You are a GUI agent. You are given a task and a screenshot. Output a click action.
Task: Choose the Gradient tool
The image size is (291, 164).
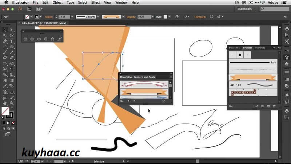click(12, 81)
